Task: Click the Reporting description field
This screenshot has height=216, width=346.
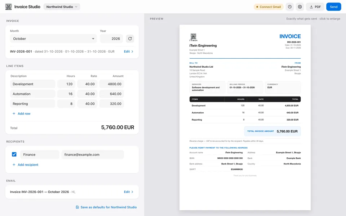Action: pyautogui.click(x=33, y=104)
